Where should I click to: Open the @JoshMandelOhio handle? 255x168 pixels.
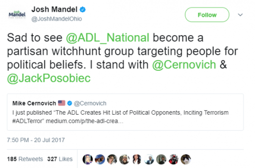tap(56, 19)
